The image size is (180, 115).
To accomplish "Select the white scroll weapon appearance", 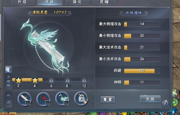I will [x=25, y=99].
